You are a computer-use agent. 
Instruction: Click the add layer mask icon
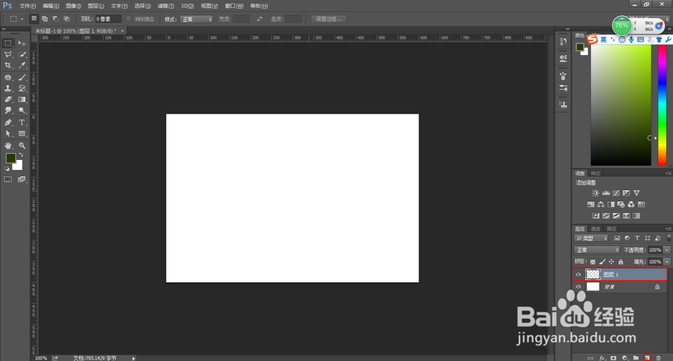(x=613, y=358)
